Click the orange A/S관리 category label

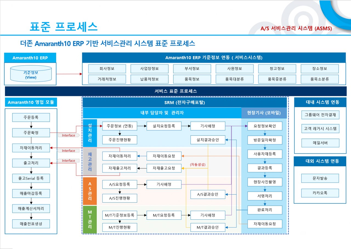click(90, 191)
